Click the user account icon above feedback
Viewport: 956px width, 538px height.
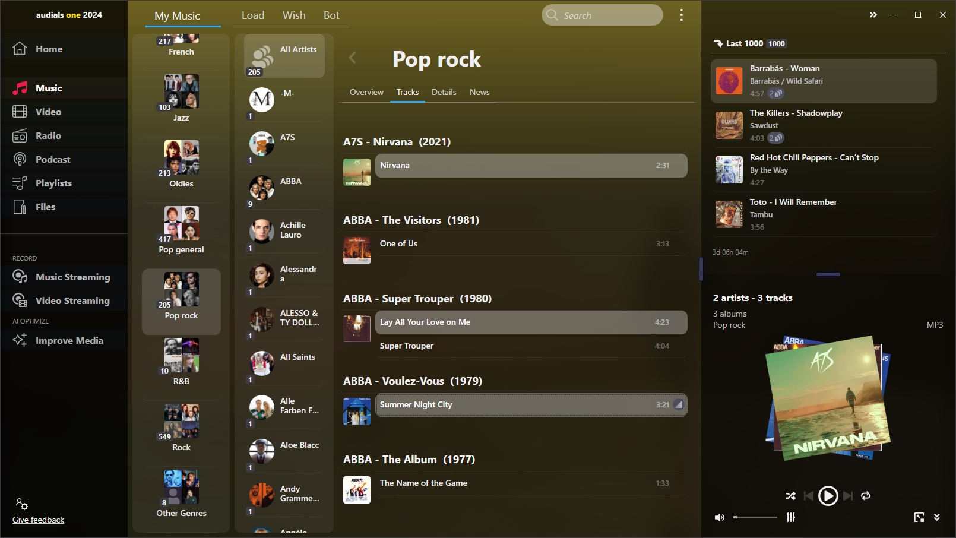22,504
